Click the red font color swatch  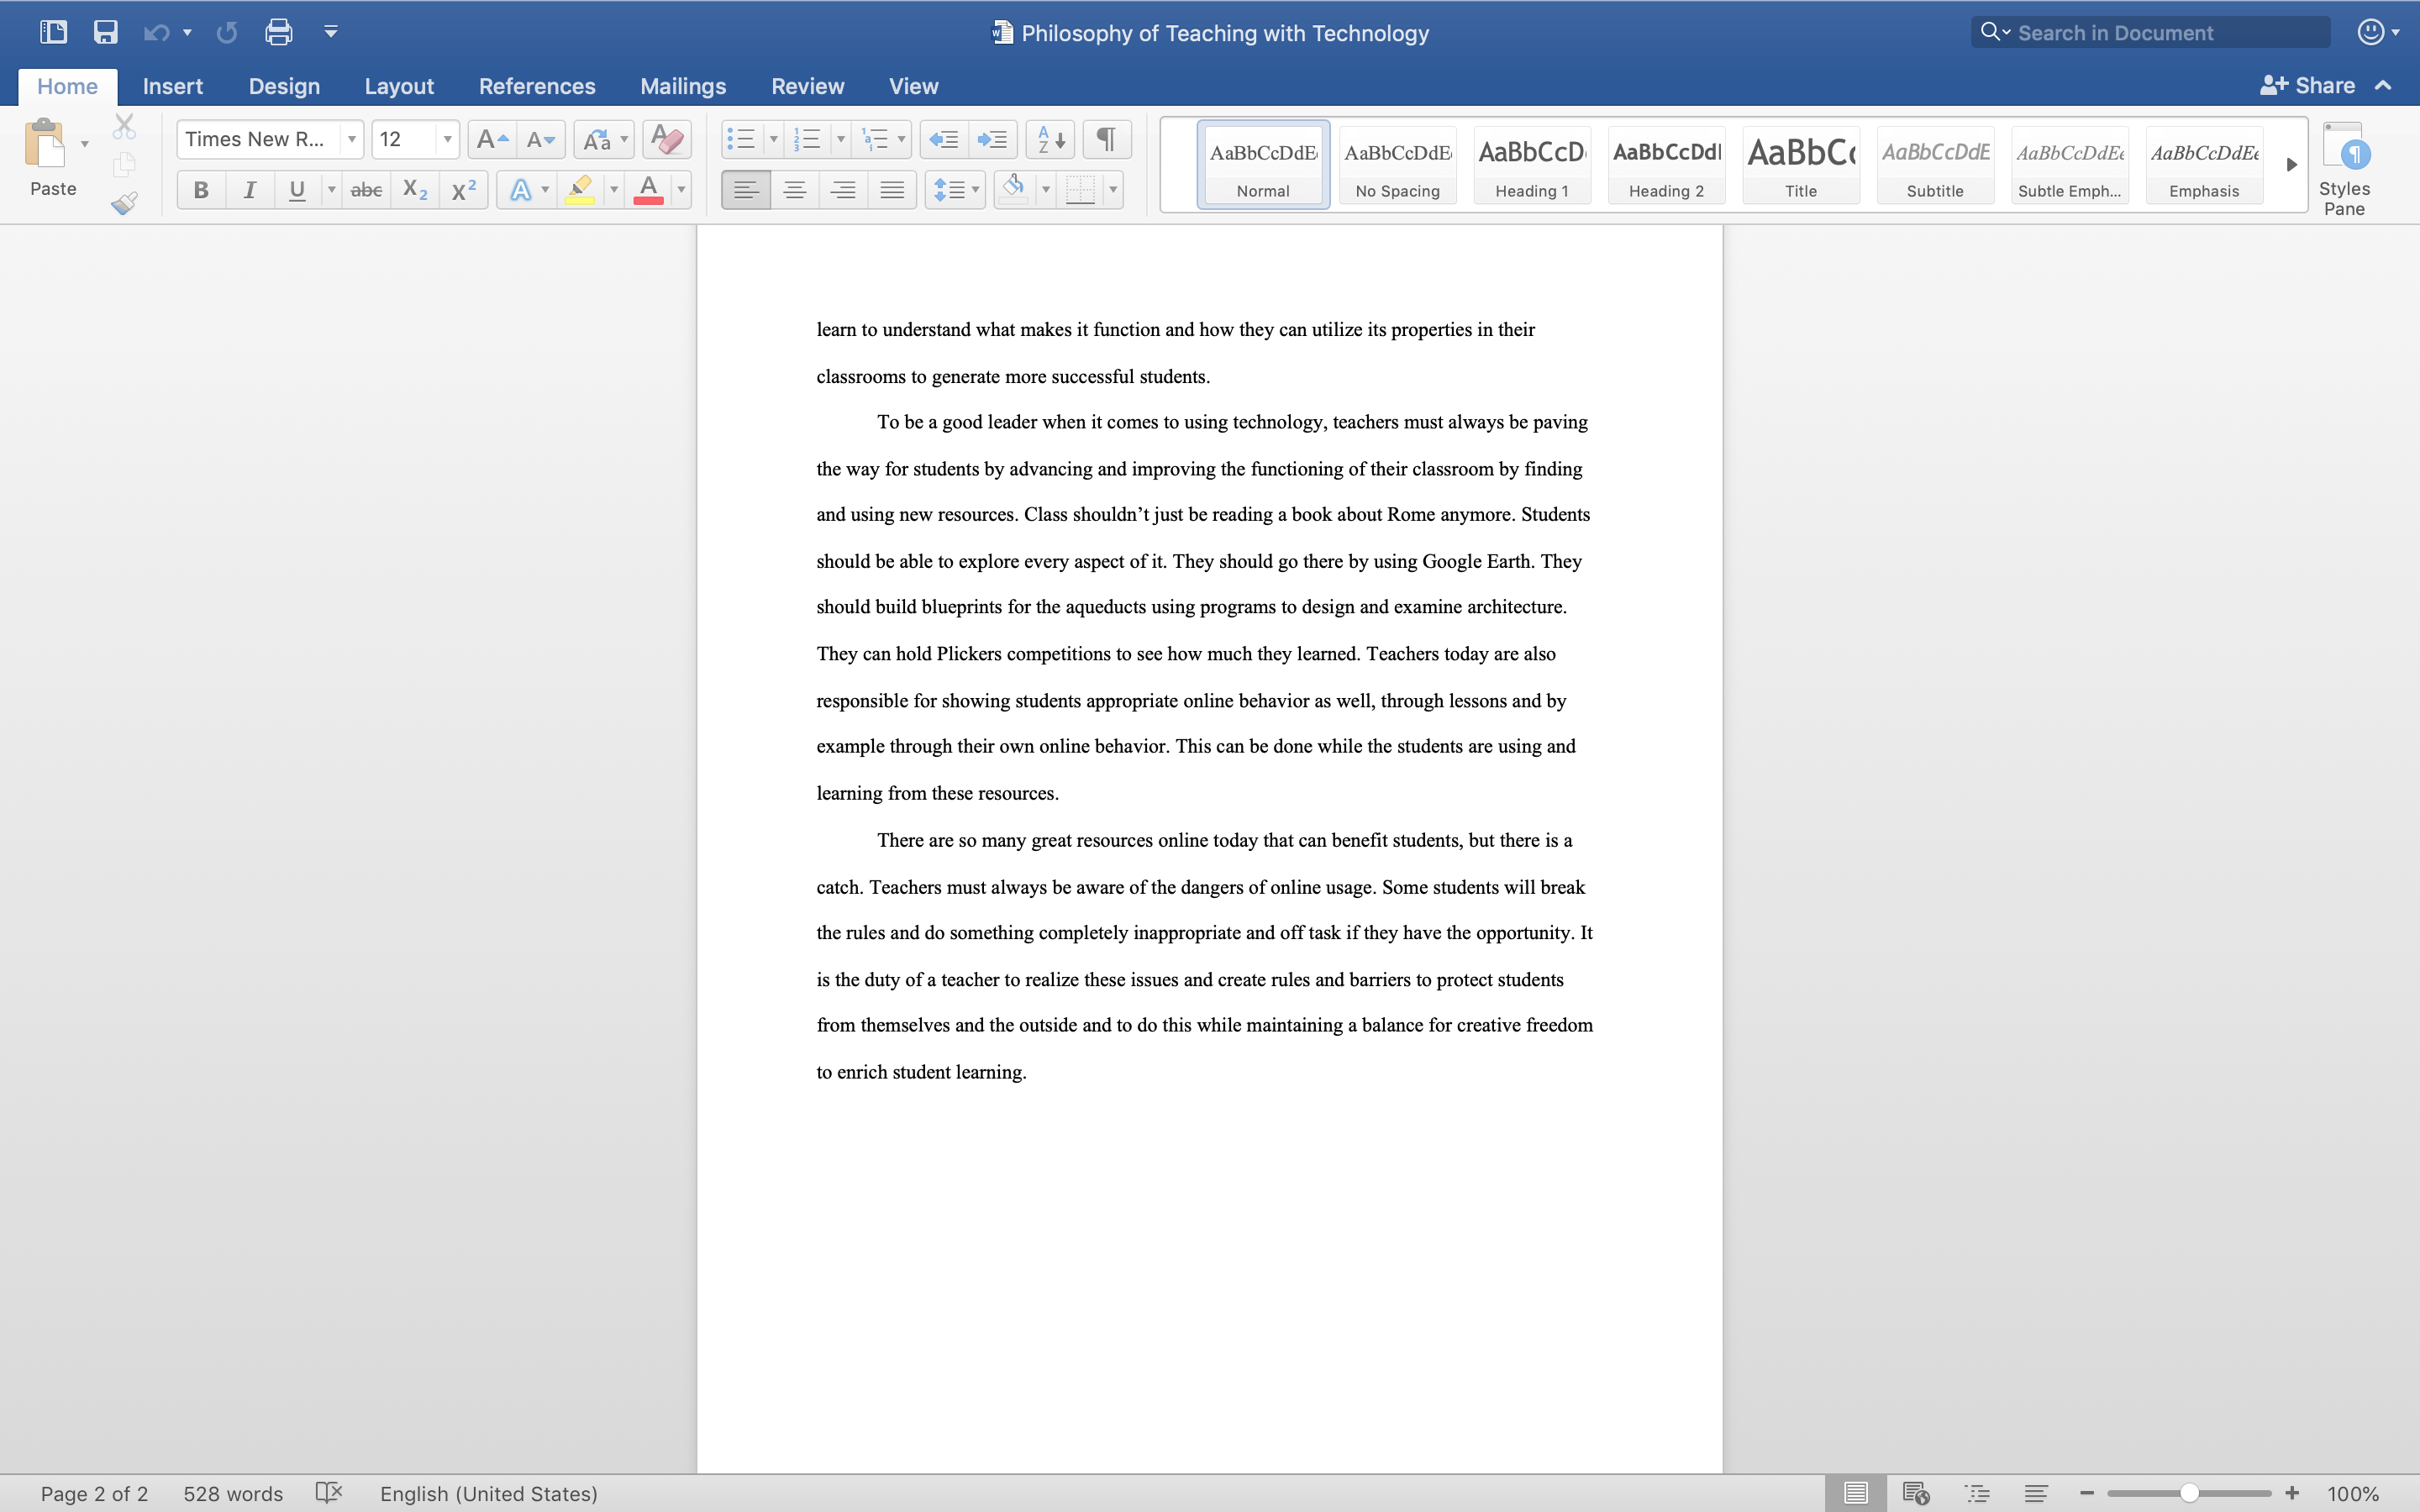pos(648,190)
